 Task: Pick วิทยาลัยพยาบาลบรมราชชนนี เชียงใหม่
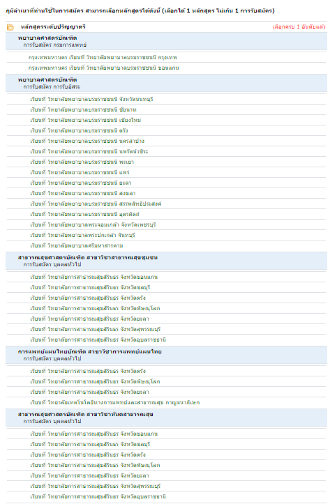click(x=86, y=120)
